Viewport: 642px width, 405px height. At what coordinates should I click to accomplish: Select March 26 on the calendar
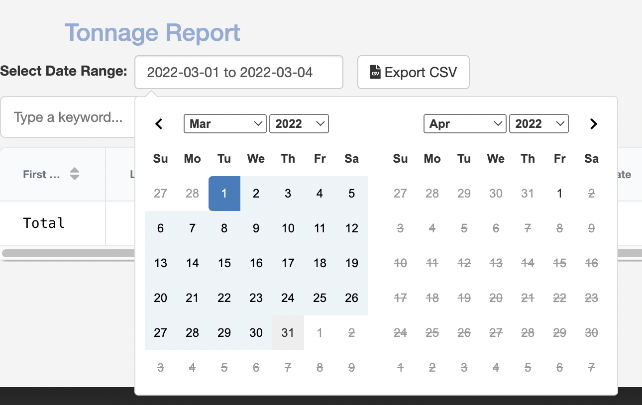352,298
